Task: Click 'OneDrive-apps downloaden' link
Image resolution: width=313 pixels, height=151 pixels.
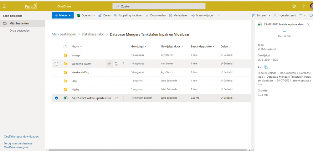Action: [x=21, y=137]
